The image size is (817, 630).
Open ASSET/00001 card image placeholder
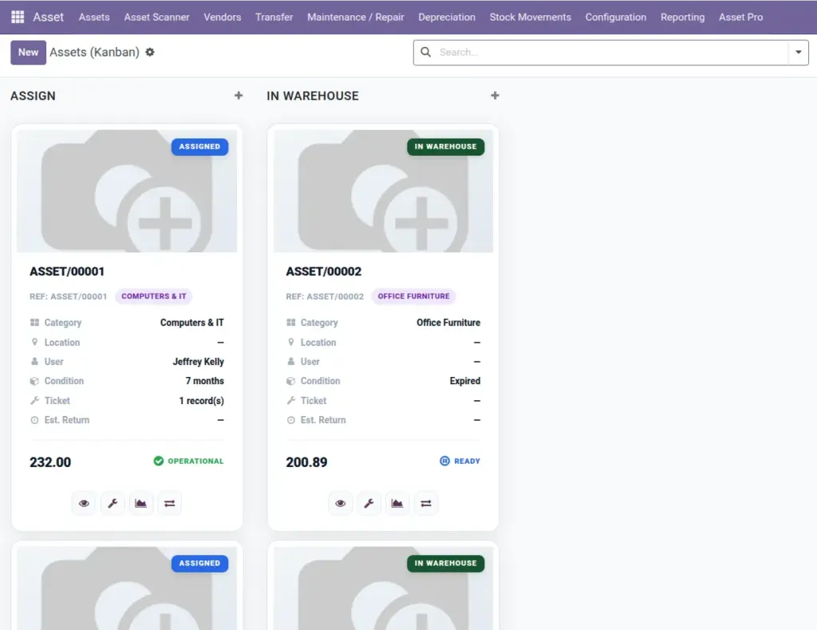tap(127, 191)
